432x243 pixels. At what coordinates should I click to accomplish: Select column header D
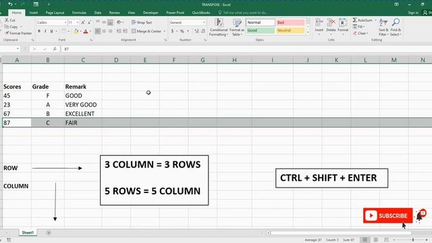pyautogui.click(x=116, y=60)
